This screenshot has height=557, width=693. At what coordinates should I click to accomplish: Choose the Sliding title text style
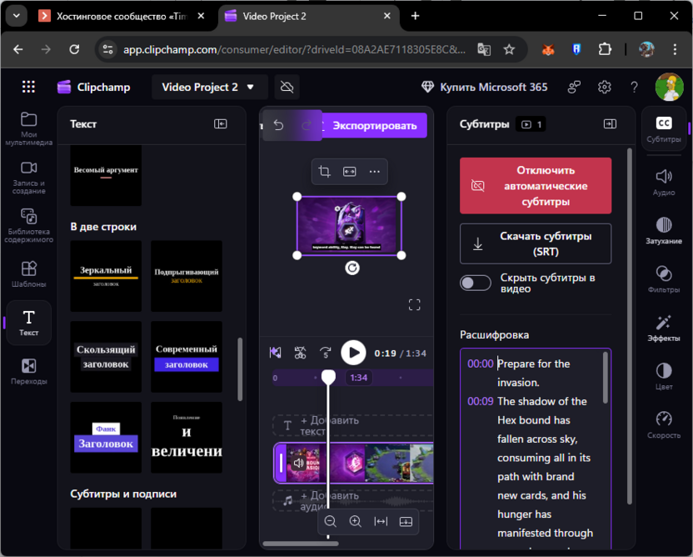pyautogui.click(x=106, y=357)
